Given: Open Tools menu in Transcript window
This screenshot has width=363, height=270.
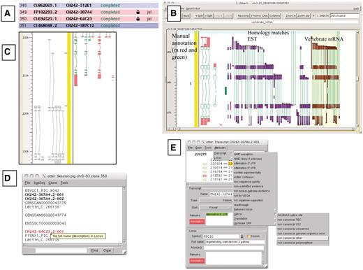Looking at the screenshot, I should point(208,148).
